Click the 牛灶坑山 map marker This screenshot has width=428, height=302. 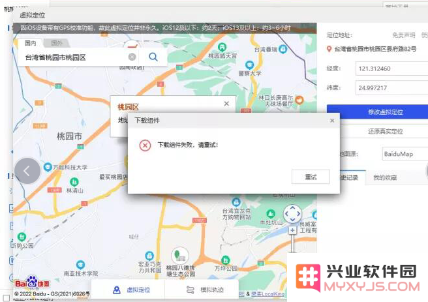click(x=271, y=213)
